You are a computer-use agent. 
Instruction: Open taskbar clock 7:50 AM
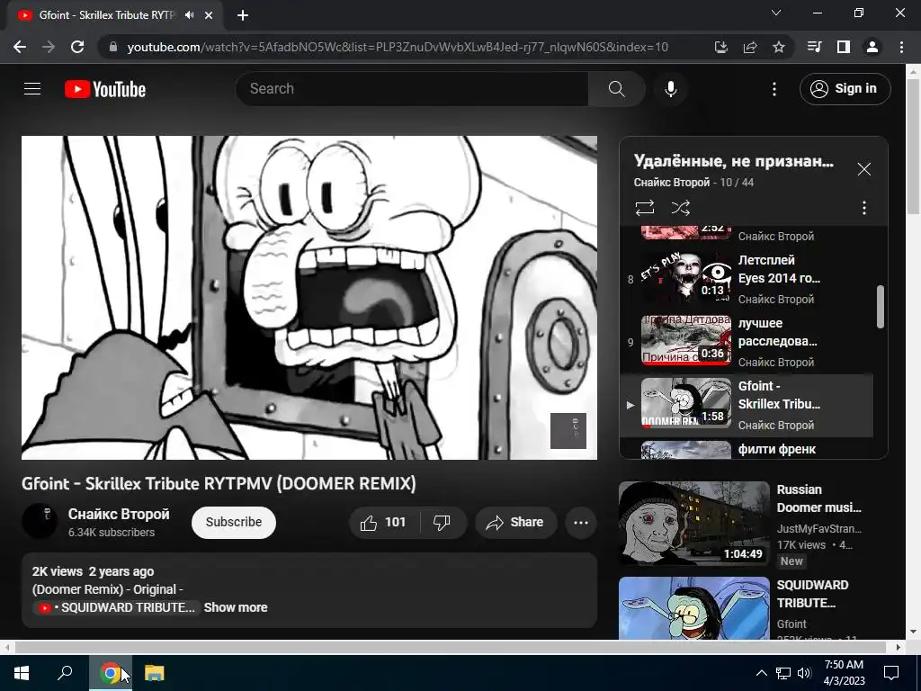pos(844,673)
